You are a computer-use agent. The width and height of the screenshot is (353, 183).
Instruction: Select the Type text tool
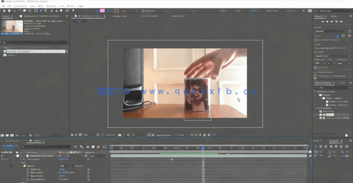coord(46,11)
